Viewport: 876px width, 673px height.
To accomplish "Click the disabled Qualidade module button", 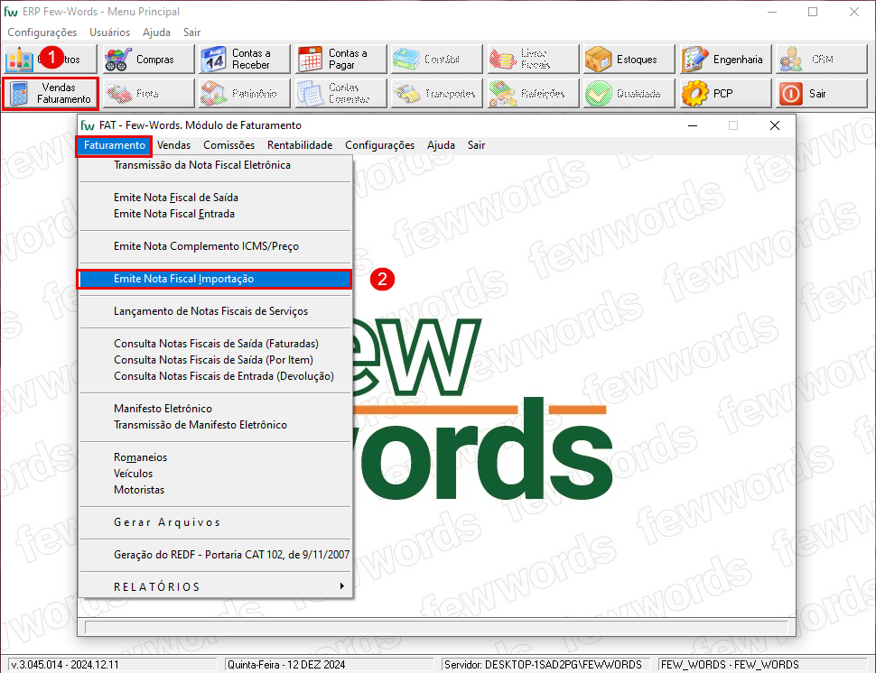I will pos(629,93).
